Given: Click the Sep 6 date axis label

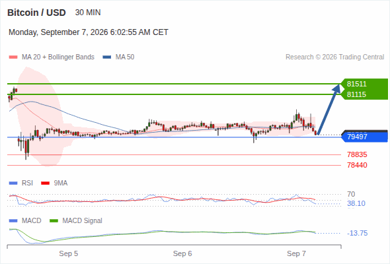Looking at the screenshot, I should (182, 253).
